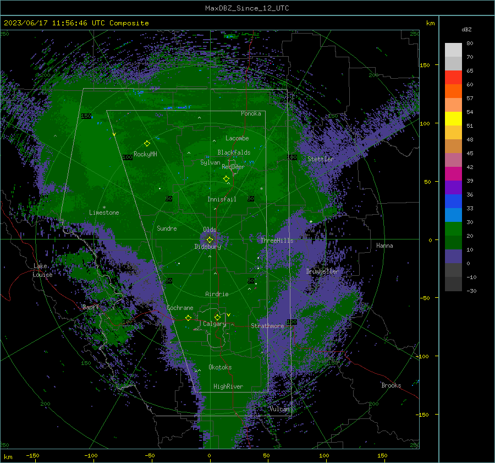Click the HighRiver town label

pyautogui.click(x=228, y=386)
